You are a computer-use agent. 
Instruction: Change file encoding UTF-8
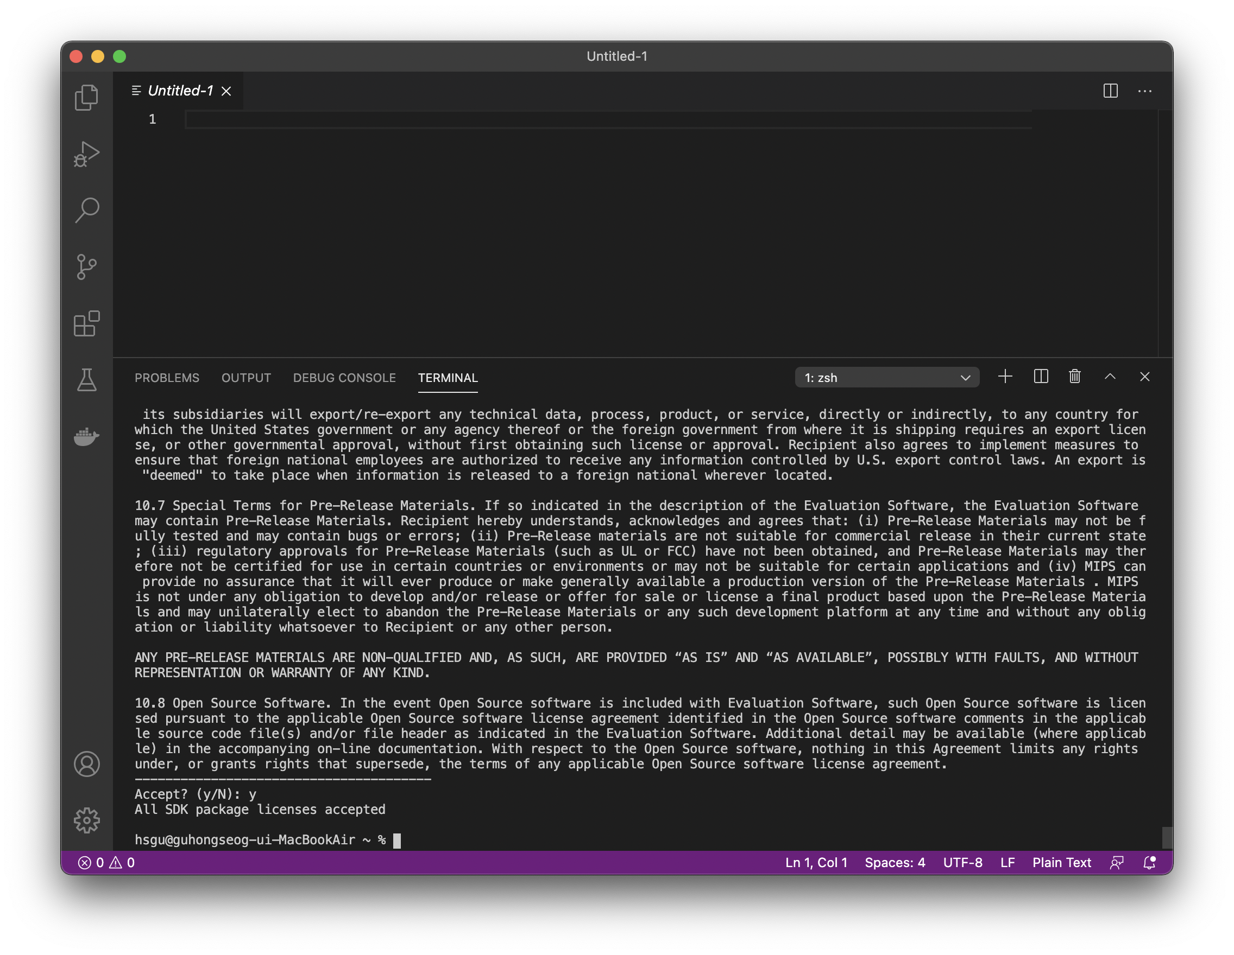coord(962,862)
